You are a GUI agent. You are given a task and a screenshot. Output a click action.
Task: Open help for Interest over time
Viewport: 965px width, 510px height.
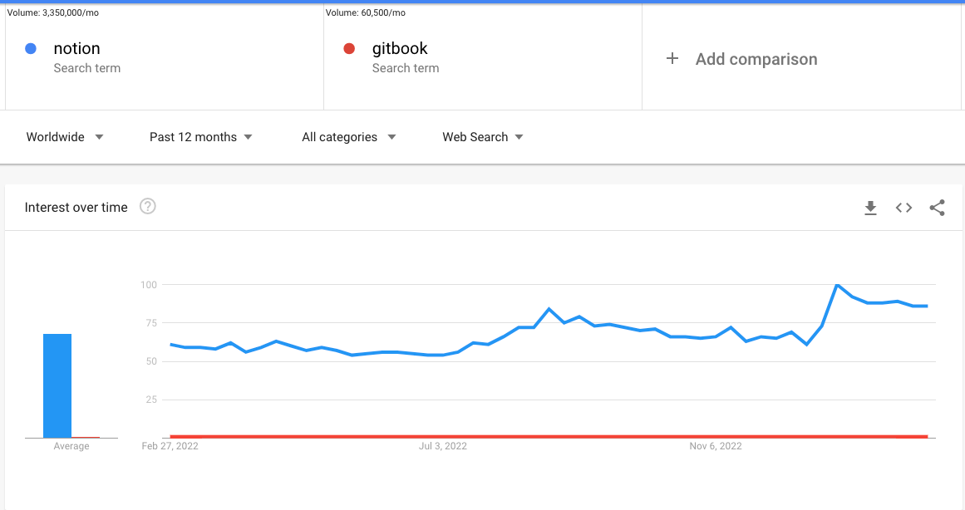pyautogui.click(x=148, y=206)
